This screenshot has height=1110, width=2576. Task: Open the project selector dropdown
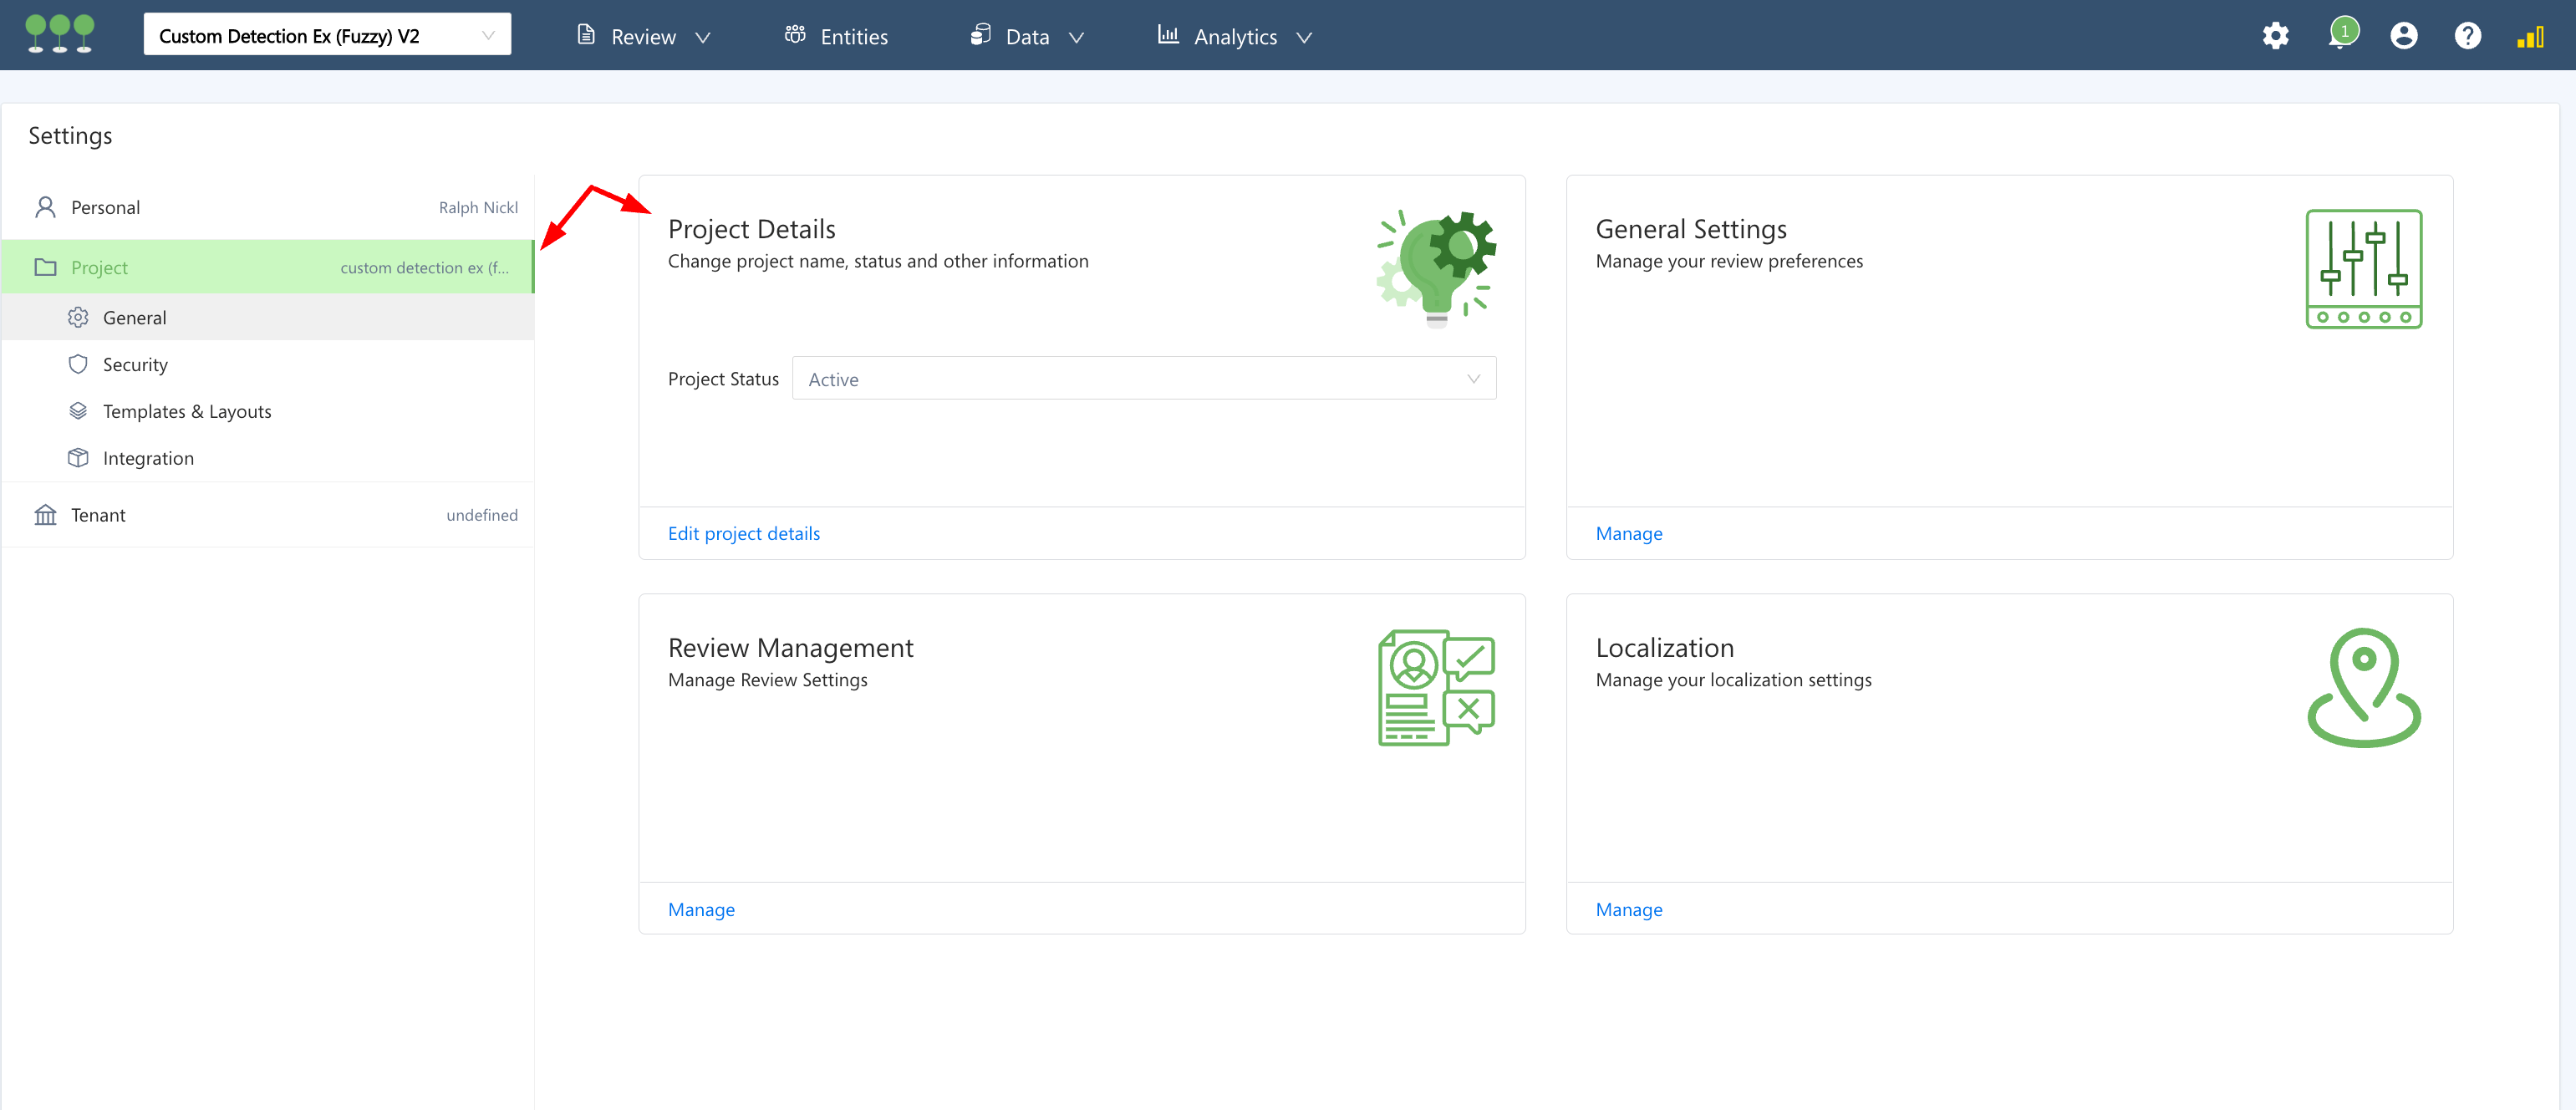pyautogui.click(x=327, y=36)
